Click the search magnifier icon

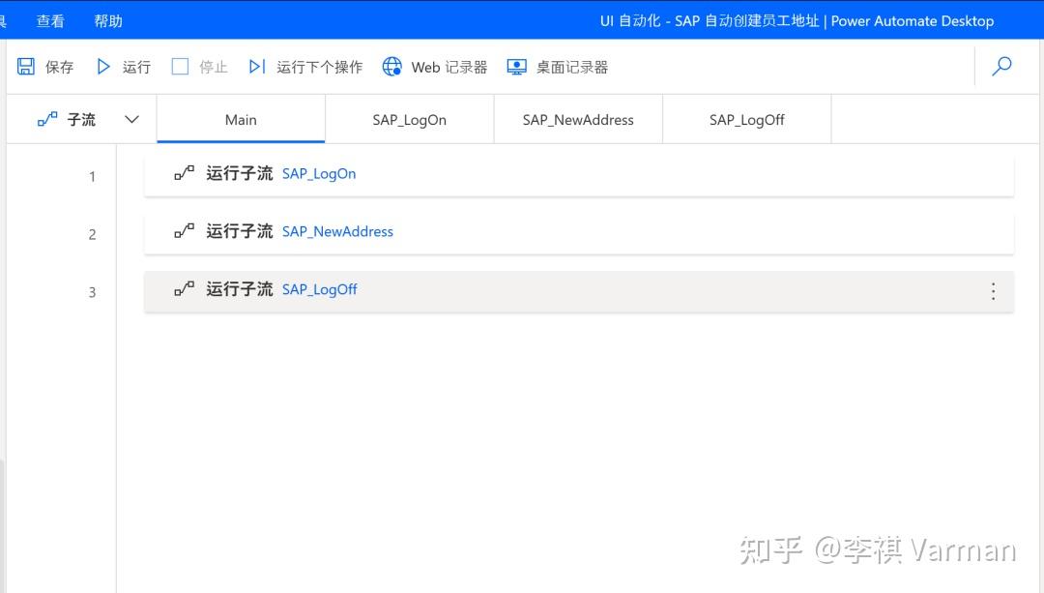[x=1003, y=66]
